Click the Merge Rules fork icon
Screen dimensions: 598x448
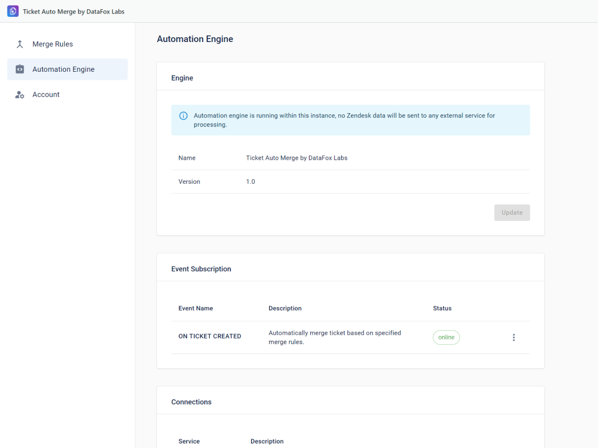pos(20,44)
